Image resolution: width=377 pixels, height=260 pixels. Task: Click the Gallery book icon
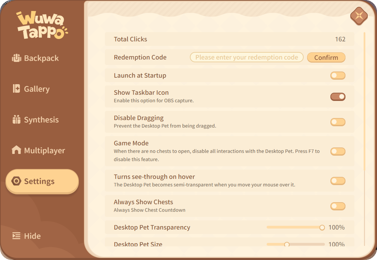(16, 89)
